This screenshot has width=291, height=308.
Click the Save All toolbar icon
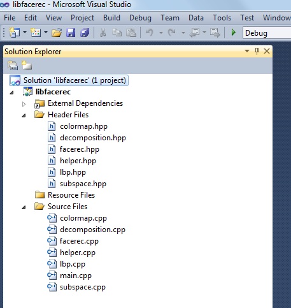pyautogui.click(x=85, y=33)
